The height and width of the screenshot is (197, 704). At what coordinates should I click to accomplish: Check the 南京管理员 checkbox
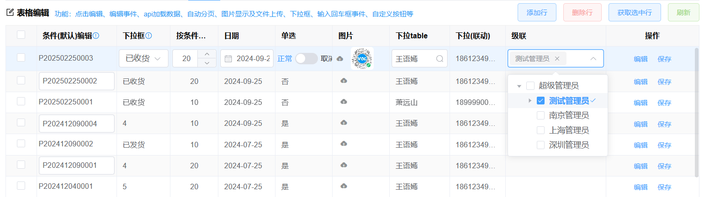(540, 115)
